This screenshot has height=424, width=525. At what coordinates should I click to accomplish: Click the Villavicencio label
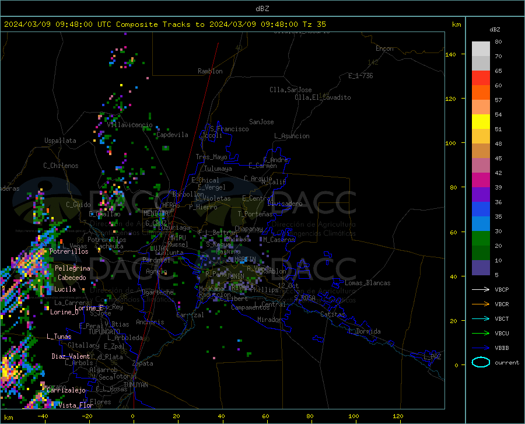point(130,125)
